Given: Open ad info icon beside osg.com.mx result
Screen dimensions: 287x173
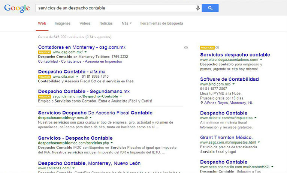Looking at the screenshot, I should pos(186,48).
